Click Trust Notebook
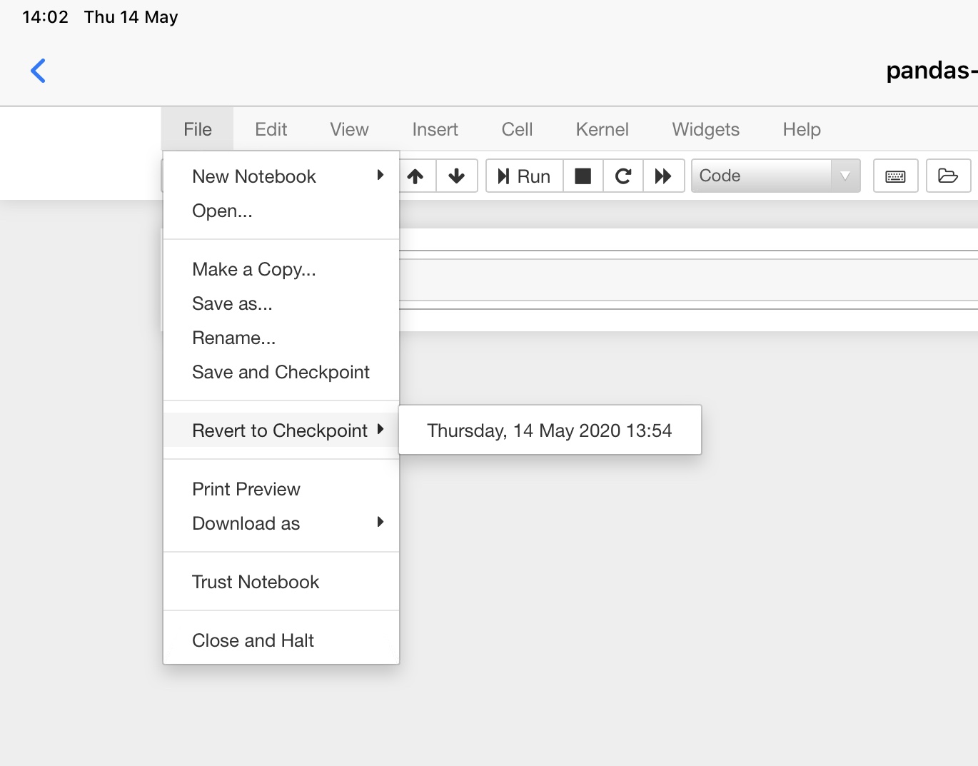The width and height of the screenshot is (978, 766). click(255, 582)
